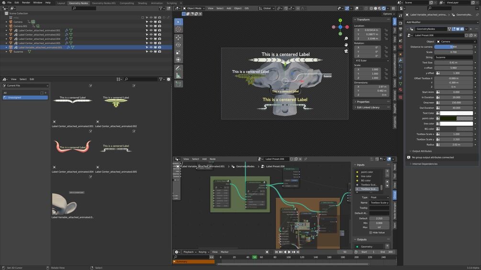This screenshot has width=481, height=270.
Task: Expand the Edit Linked Library panel
Action: [x=371, y=108]
